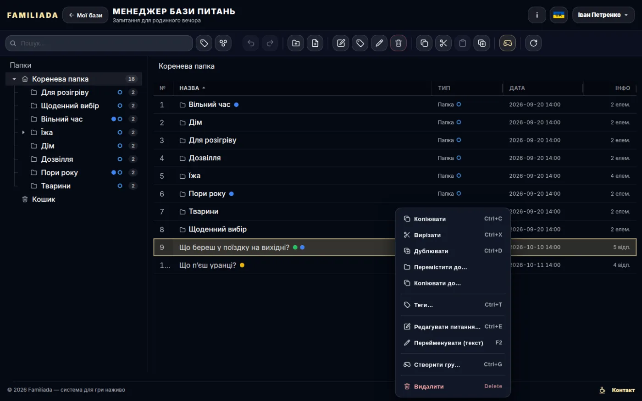This screenshot has width=642, height=401.
Task: Select the row 'Що п'єш уранці?'
Action: click(x=395, y=265)
